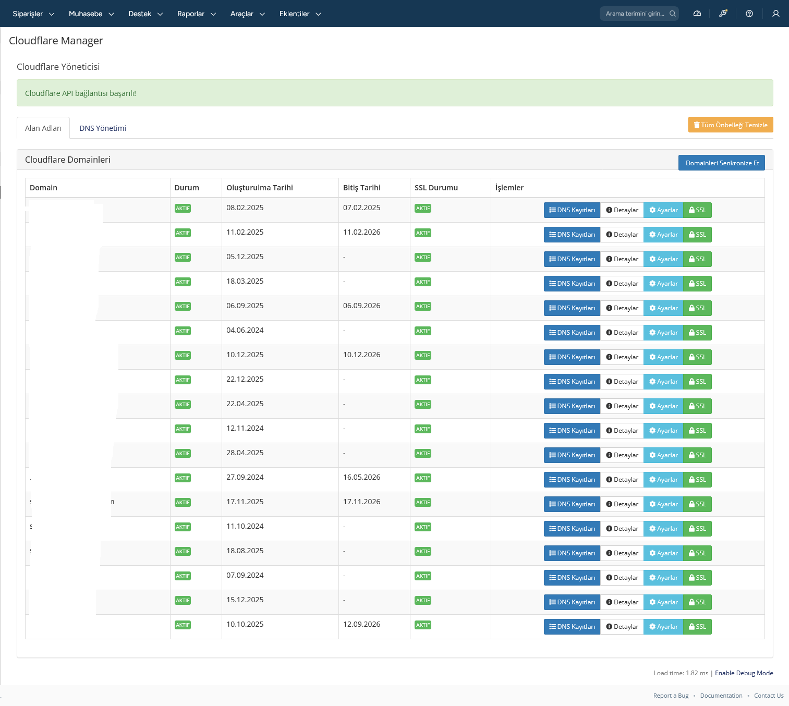Image resolution: width=789 pixels, height=706 pixels.
Task: Open SSL for the 08.02.2025 row
Action: coord(697,210)
